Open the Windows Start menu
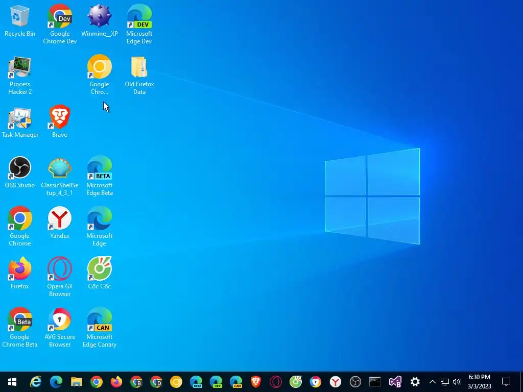The height and width of the screenshot is (392, 523). coord(12,382)
